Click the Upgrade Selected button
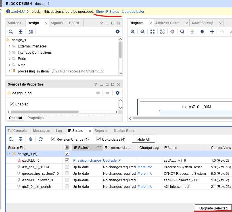This screenshot has height=212, width=232. tap(213, 208)
